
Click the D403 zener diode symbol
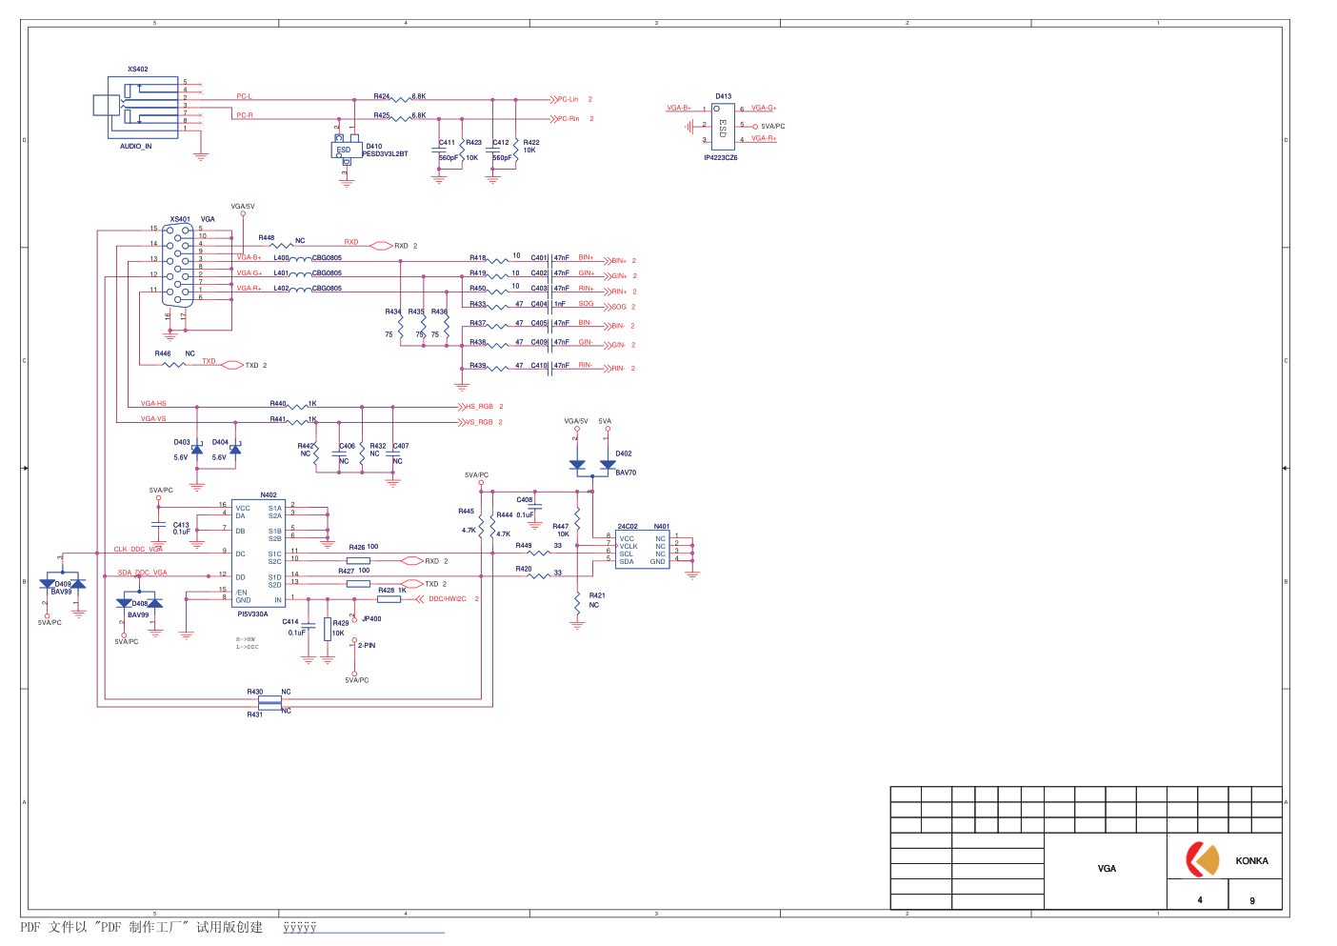pyautogui.click(x=197, y=449)
